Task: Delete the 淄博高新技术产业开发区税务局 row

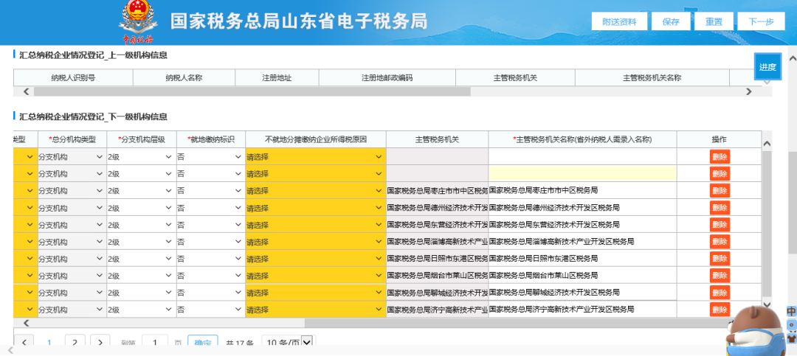Action: click(720, 242)
